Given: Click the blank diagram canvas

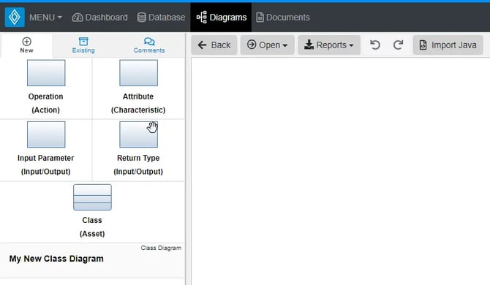Looking at the screenshot, I should [x=341, y=171].
